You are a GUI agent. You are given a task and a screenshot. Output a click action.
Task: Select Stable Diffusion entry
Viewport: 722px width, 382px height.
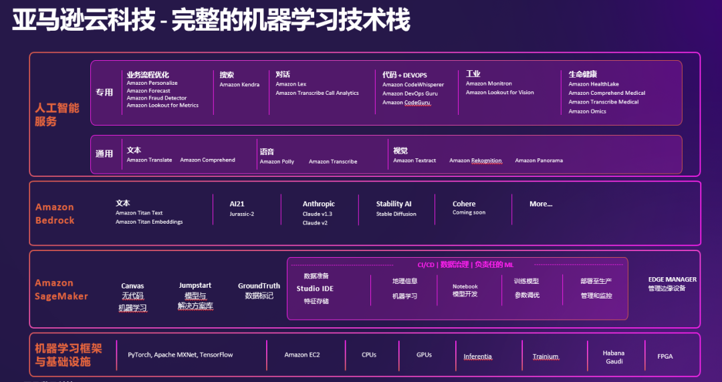pyautogui.click(x=396, y=214)
